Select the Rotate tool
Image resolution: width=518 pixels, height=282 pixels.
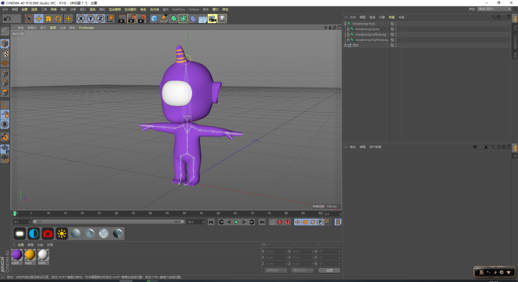pyautogui.click(x=59, y=18)
